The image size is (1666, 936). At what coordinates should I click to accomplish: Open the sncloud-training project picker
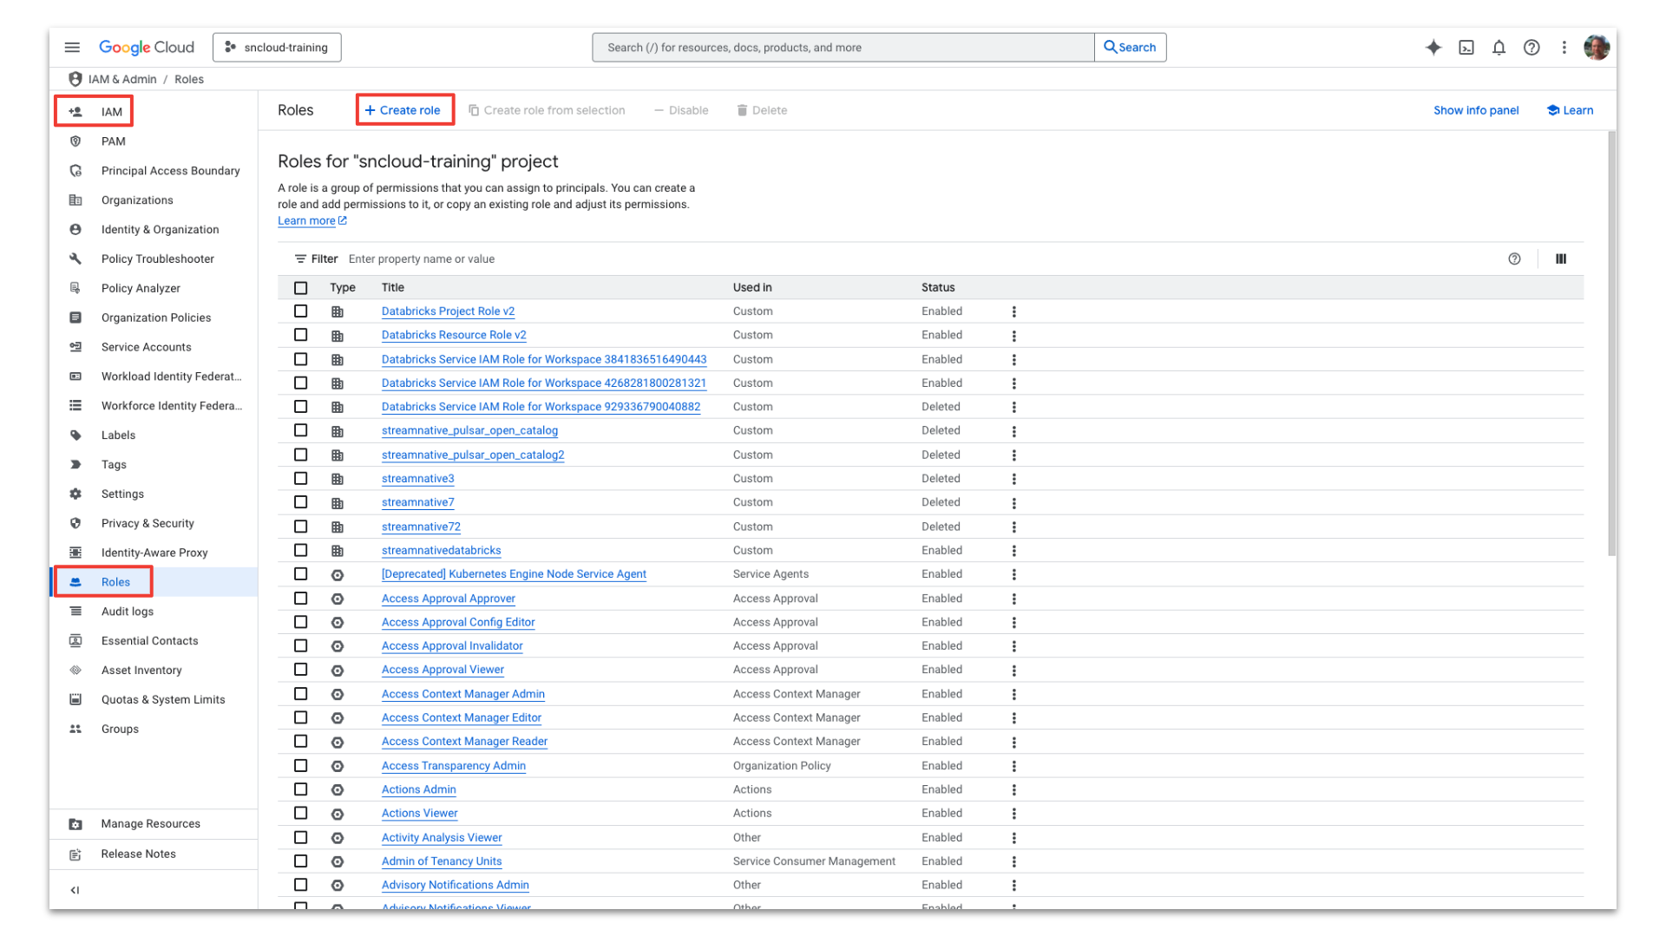coord(277,48)
